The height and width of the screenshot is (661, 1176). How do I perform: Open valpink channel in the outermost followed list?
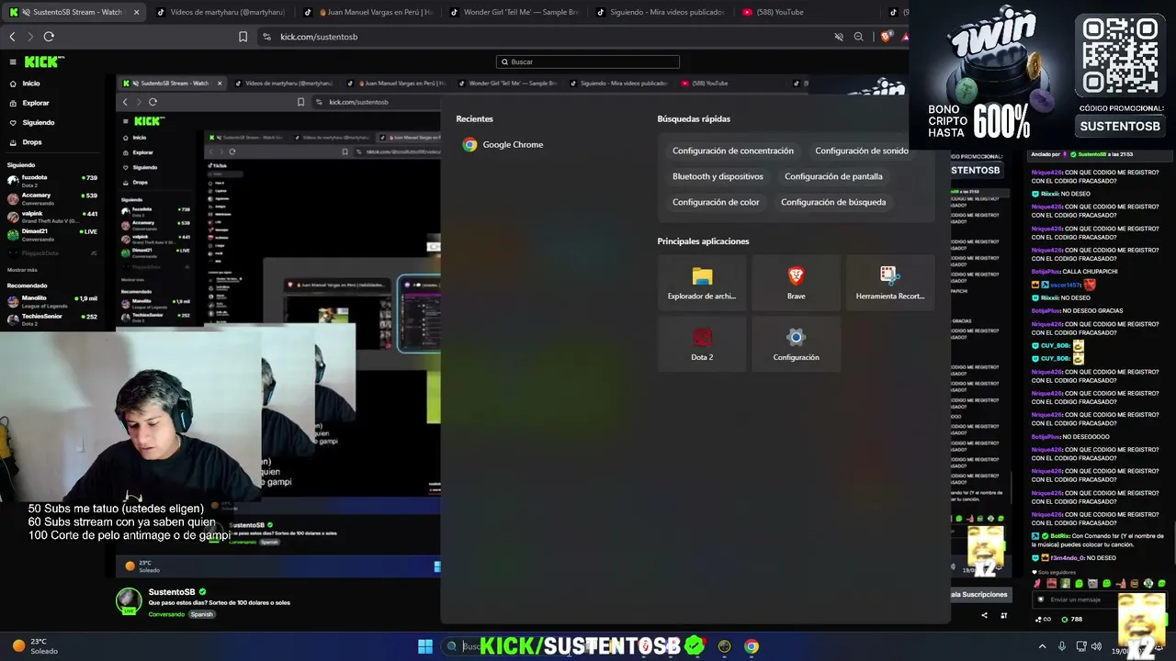52,217
